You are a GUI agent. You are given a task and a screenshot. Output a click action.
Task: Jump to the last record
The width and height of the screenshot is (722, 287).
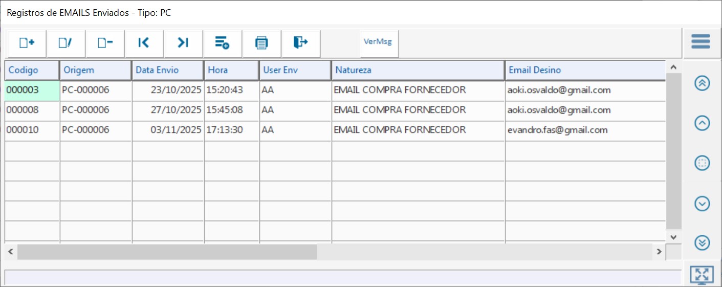(183, 43)
